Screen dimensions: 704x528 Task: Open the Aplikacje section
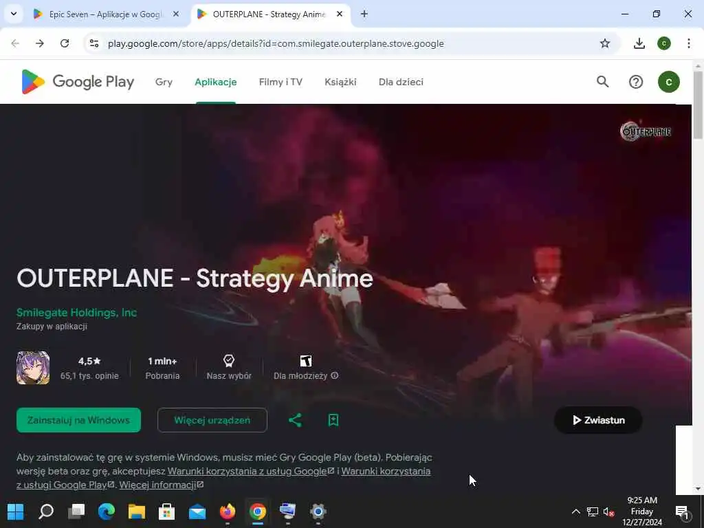[215, 82]
